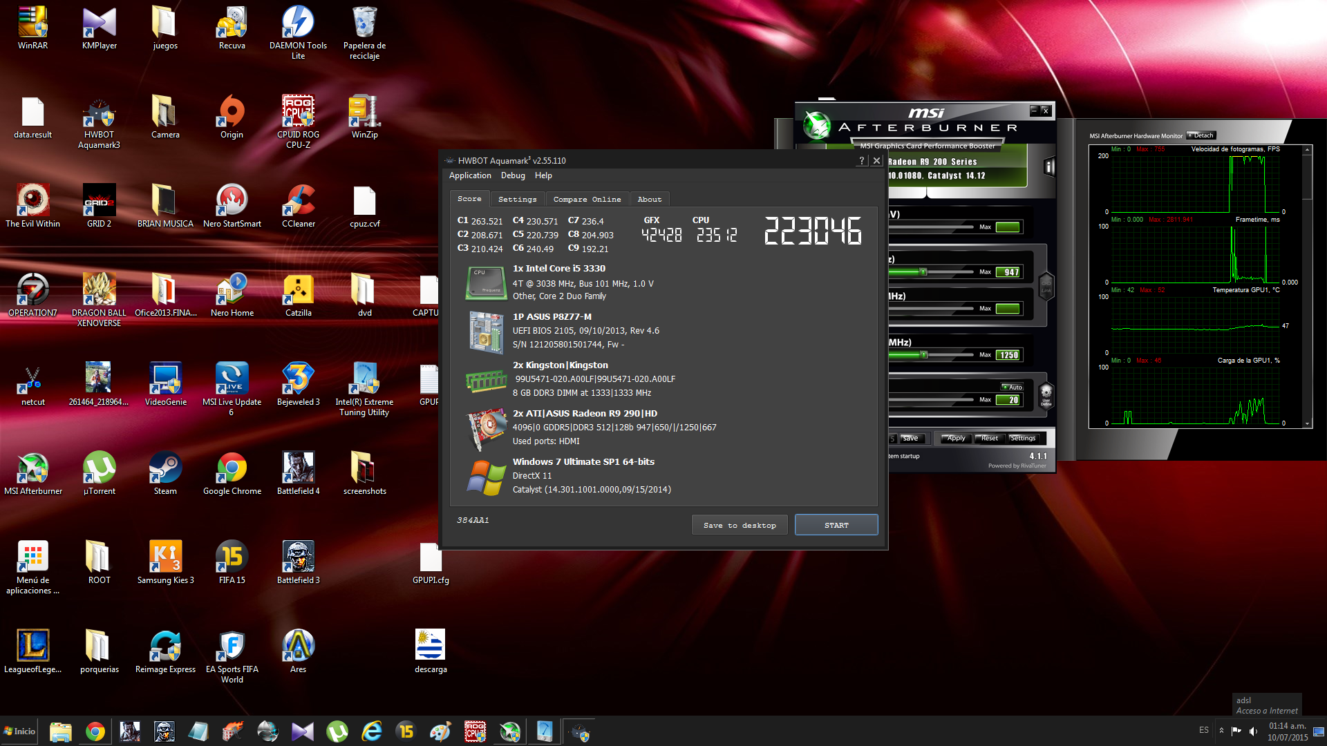Open the Nero StartSmart shortcut
The width and height of the screenshot is (1327, 746).
pos(232,207)
